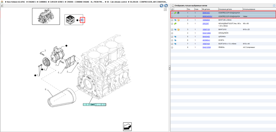
Task: Open part number link 86993463GV
Action: pos(207,16)
